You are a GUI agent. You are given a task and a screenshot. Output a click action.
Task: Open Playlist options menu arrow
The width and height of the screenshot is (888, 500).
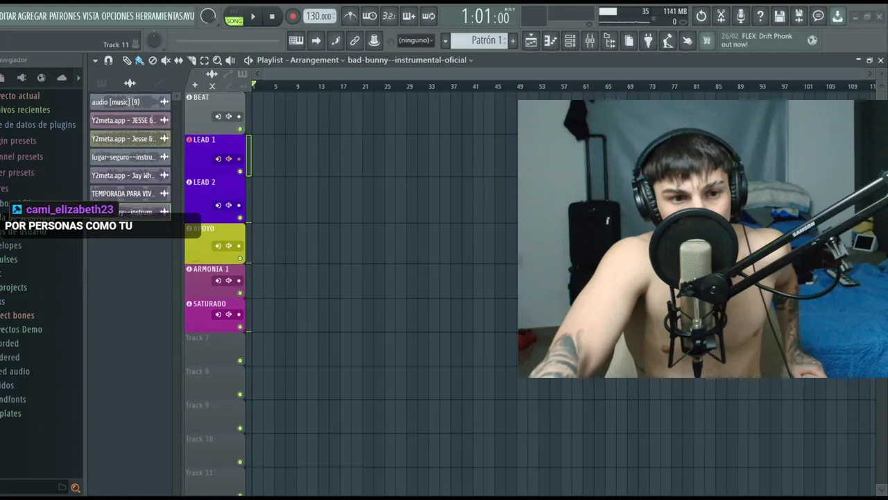(x=95, y=60)
